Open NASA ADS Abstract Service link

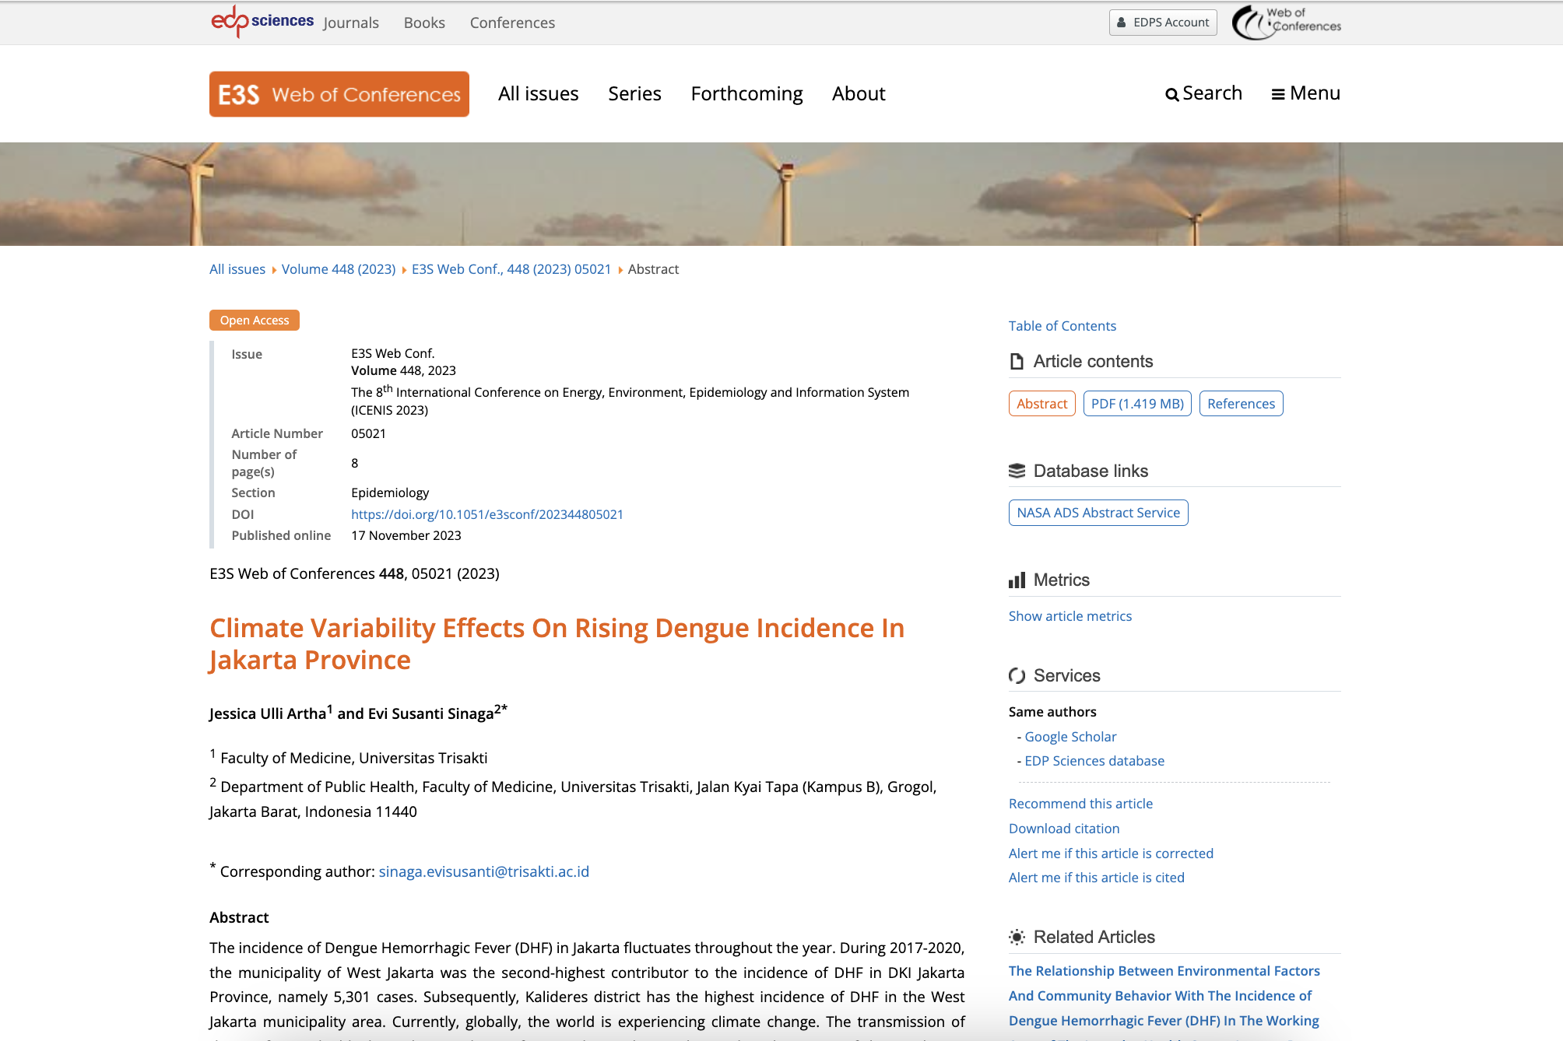(1098, 513)
